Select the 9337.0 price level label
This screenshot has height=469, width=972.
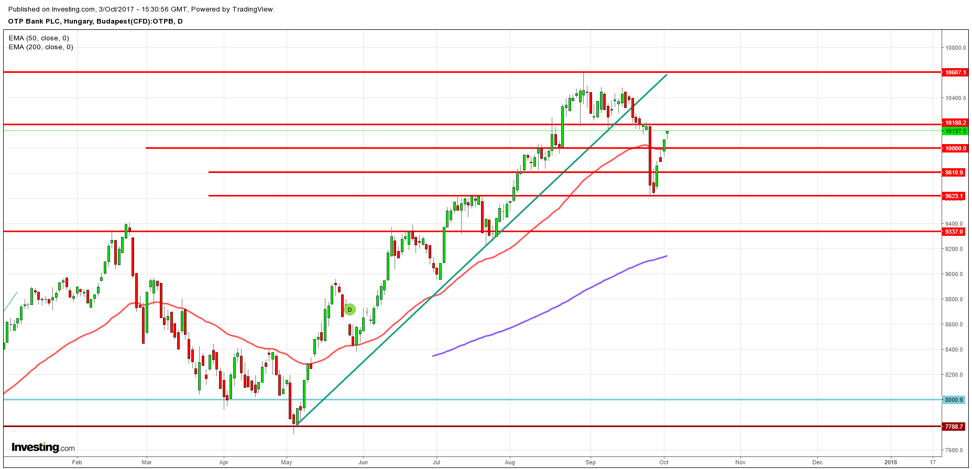pos(954,232)
